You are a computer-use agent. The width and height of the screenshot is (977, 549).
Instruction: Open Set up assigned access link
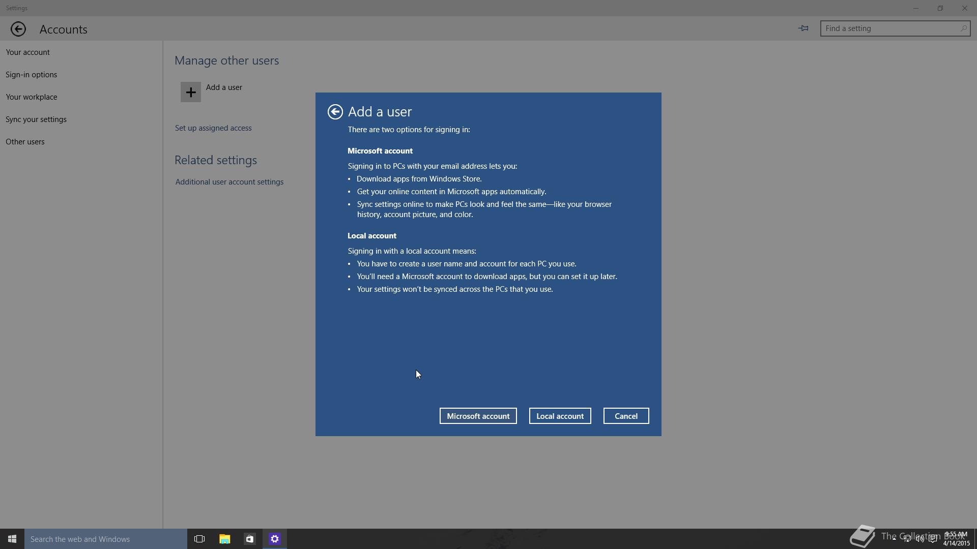213,128
